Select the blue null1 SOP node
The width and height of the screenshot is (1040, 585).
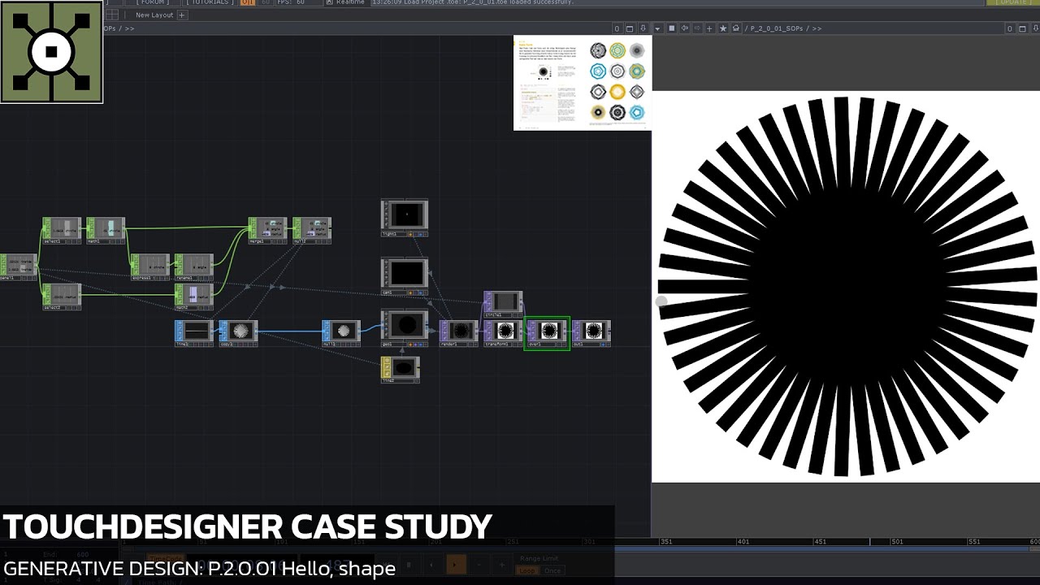click(341, 333)
